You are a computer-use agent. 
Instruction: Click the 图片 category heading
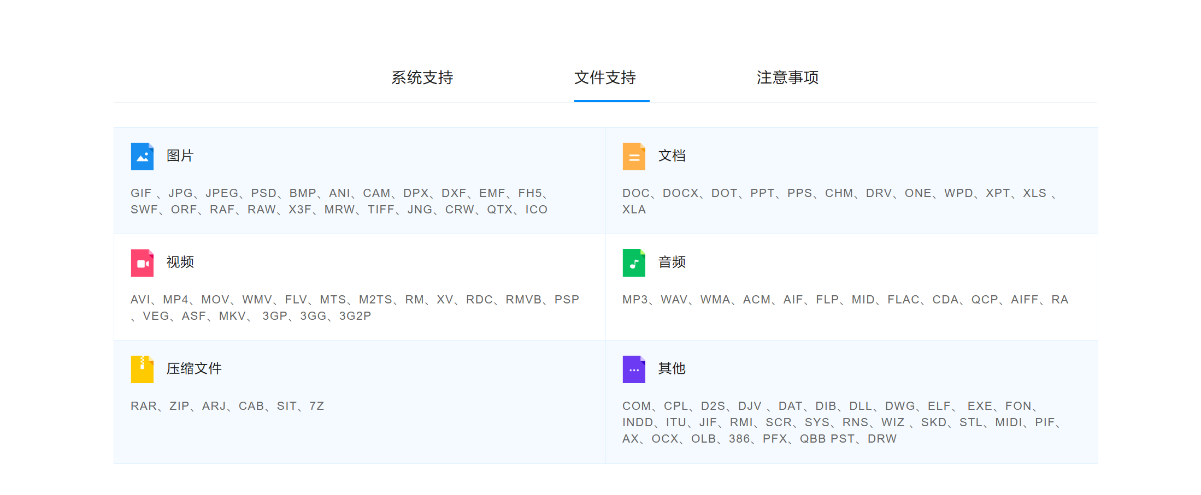point(180,156)
